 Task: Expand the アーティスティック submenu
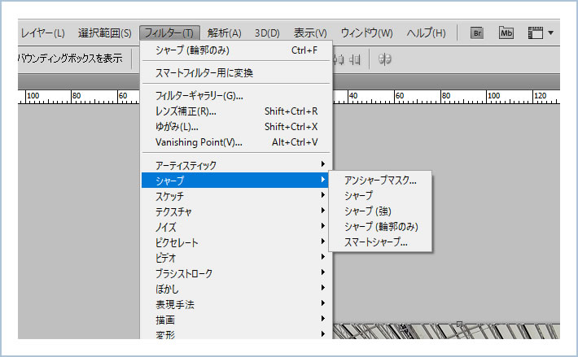[236, 165]
